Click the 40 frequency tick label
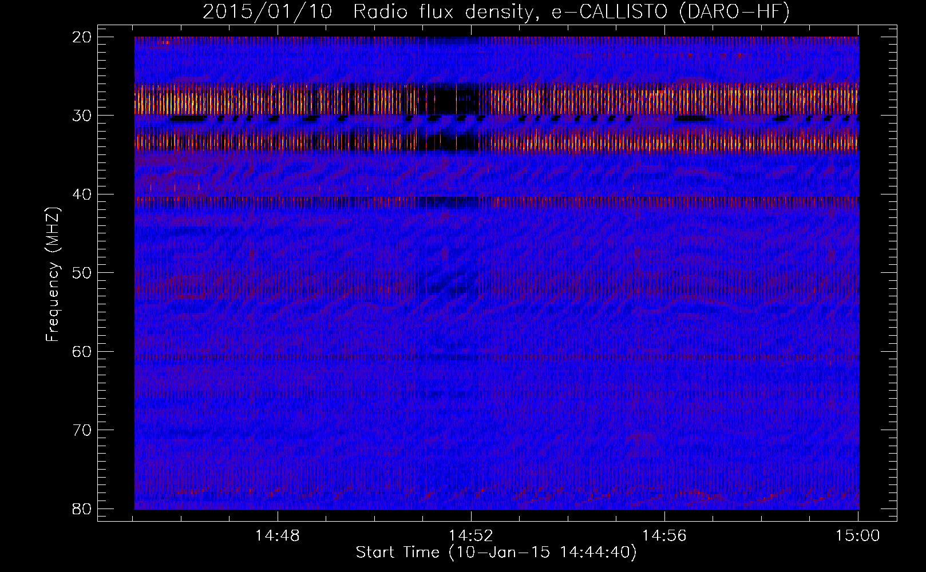 pyautogui.click(x=82, y=194)
